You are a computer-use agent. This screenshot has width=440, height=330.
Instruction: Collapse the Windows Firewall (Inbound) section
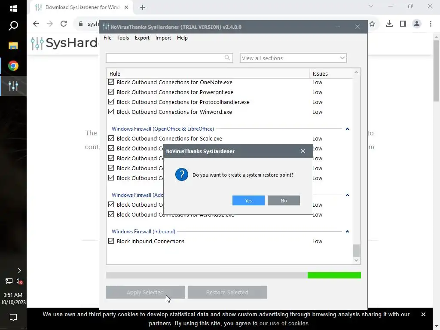(347, 232)
